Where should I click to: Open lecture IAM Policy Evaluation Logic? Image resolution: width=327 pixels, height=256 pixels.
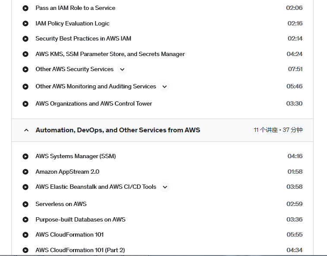pyautogui.click(x=73, y=23)
